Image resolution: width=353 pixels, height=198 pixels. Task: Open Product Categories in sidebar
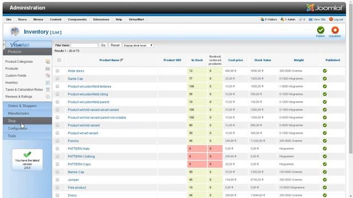(x=19, y=62)
